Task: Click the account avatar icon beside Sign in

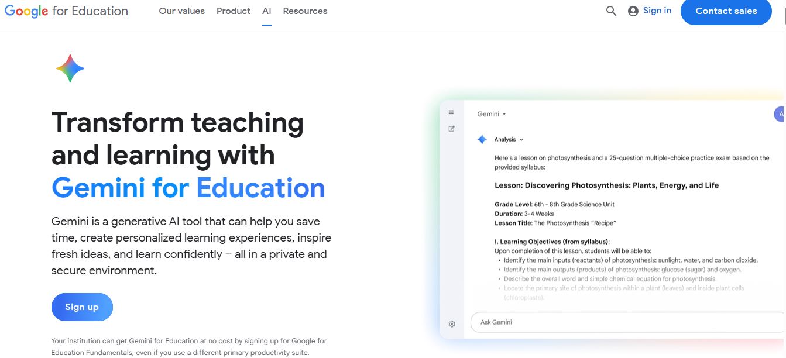Action: (x=633, y=11)
